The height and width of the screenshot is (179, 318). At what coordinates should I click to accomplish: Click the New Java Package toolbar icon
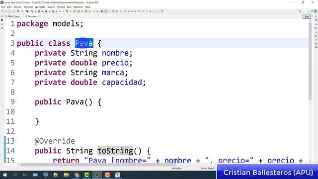click(75, 11)
